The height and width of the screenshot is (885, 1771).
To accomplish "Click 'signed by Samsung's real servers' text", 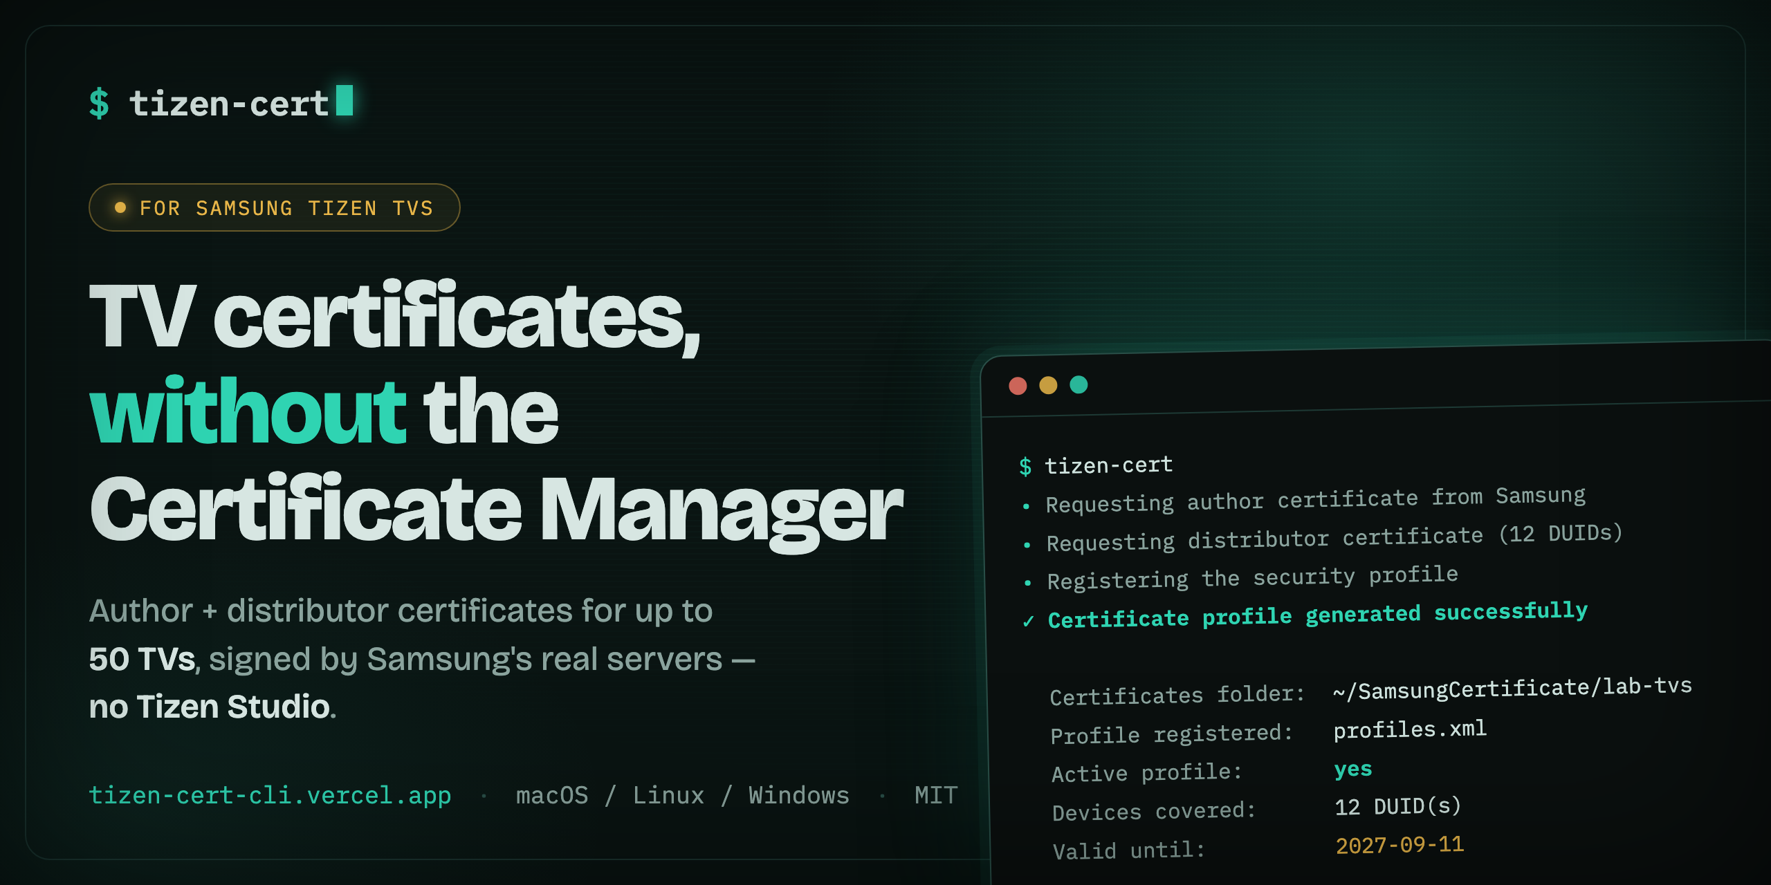I will coord(466,660).
